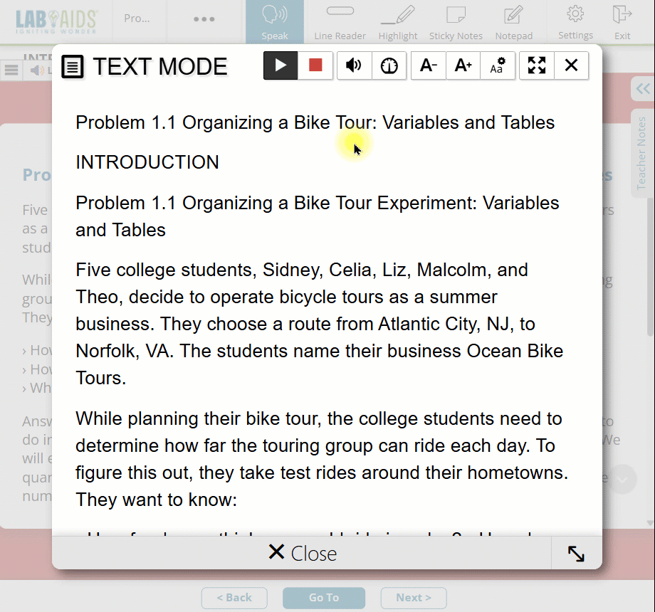Open Sticky Notes tool
This screenshot has height=612, width=655.
click(x=456, y=21)
